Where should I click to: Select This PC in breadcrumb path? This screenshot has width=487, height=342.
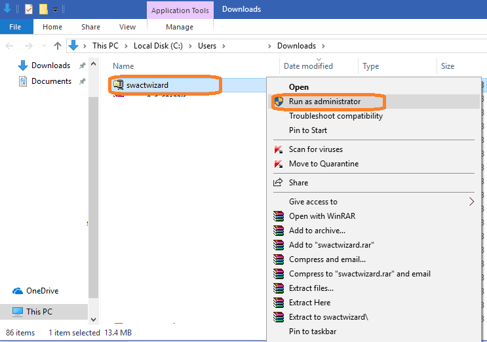(x=106, y=46)
